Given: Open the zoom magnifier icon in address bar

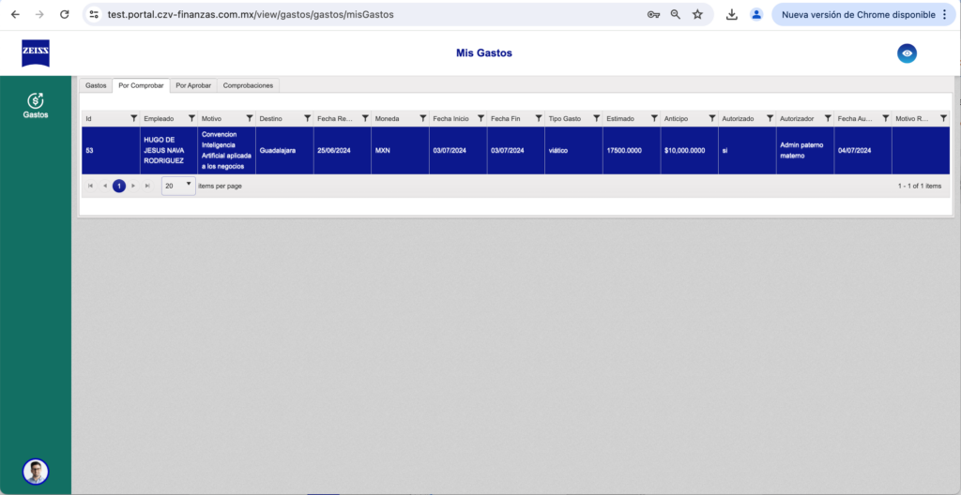Looking at the screenshot, I should pyautogui.click(x=676, y=14).
